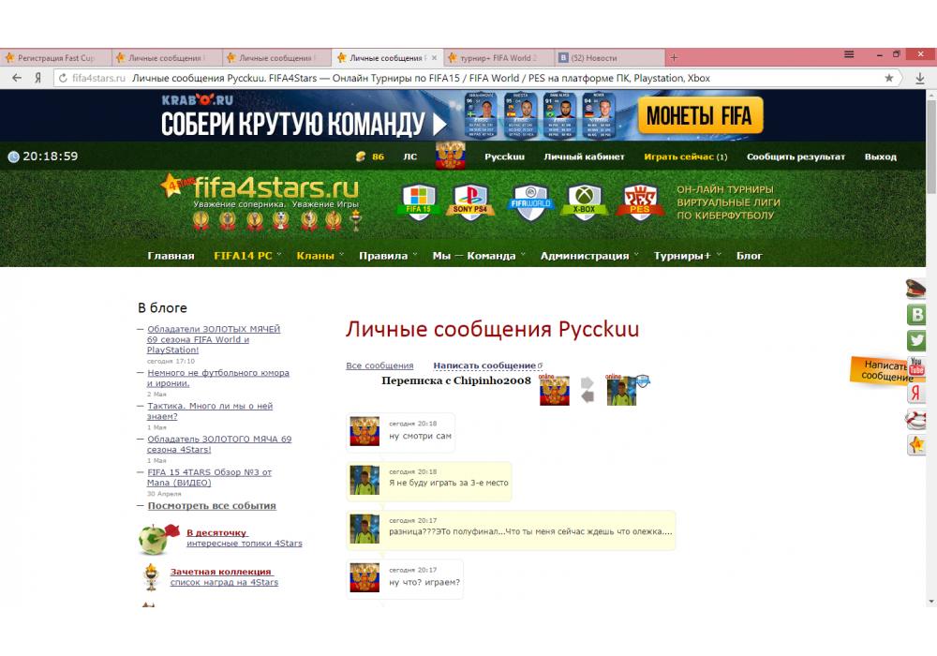Open the X-BOX platform badge
The width and height of the screenshot is (937, 656).
[584, 201]
